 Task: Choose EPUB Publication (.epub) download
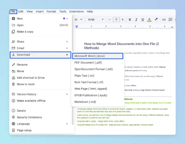(x=98, y=95)
